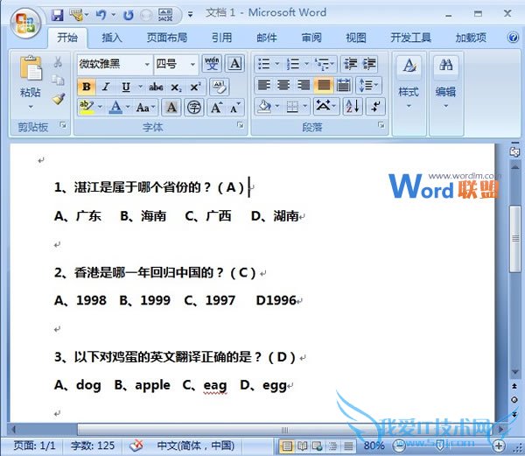Toggle superscript formatting

pyautogui.click(x=195, y=87)
